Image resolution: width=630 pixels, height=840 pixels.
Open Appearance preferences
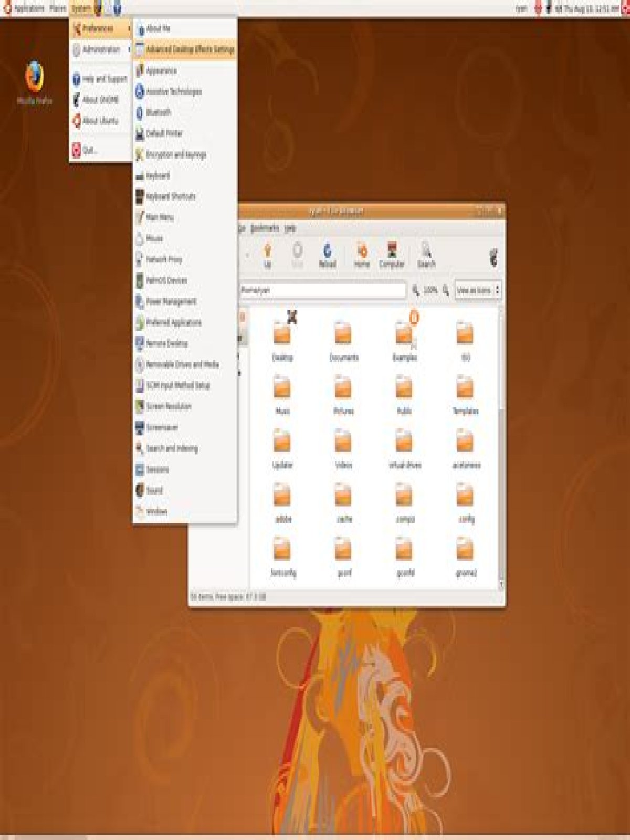(184, 70)
